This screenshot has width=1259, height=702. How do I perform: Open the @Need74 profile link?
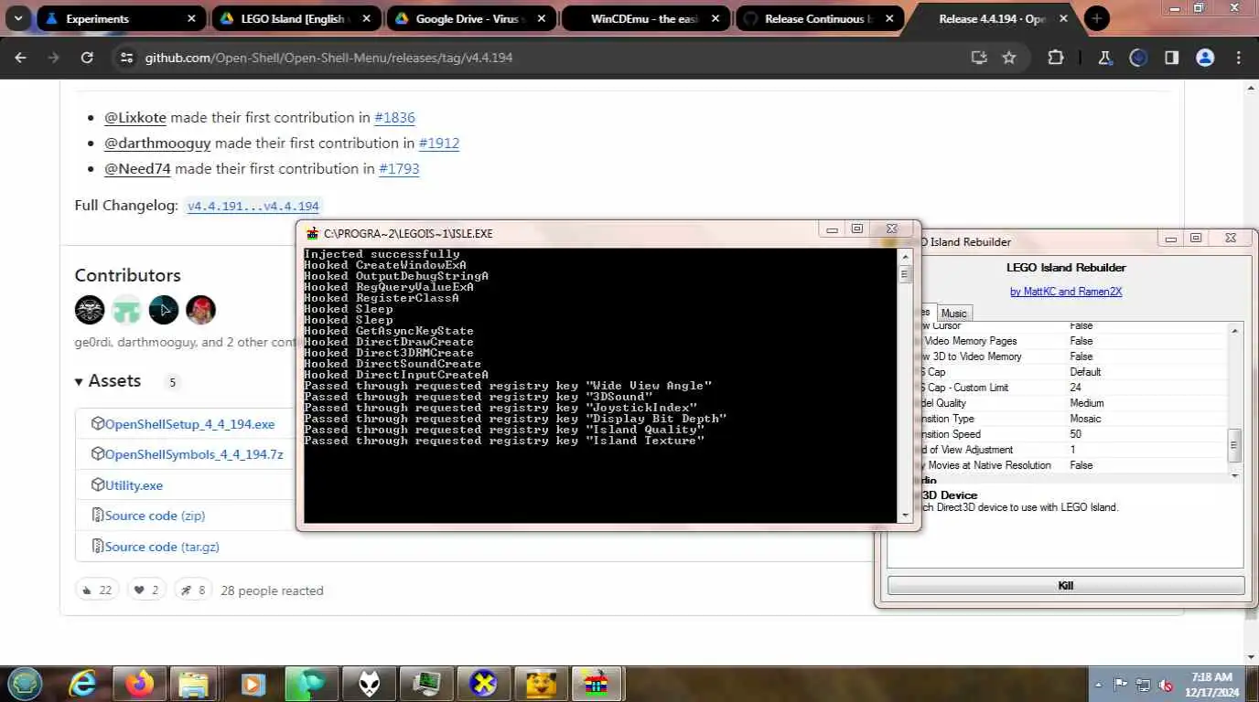[x=136, y=168]
